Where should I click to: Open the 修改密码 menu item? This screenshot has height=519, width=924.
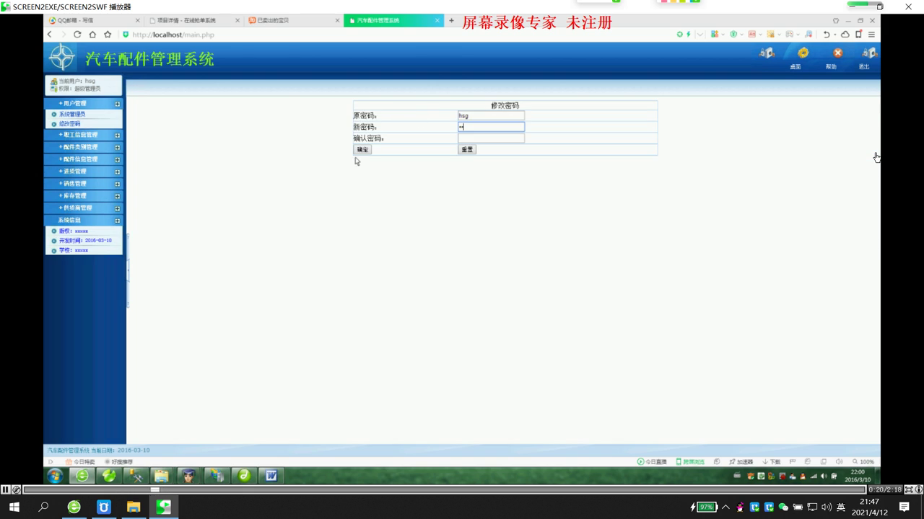(70, 124)
